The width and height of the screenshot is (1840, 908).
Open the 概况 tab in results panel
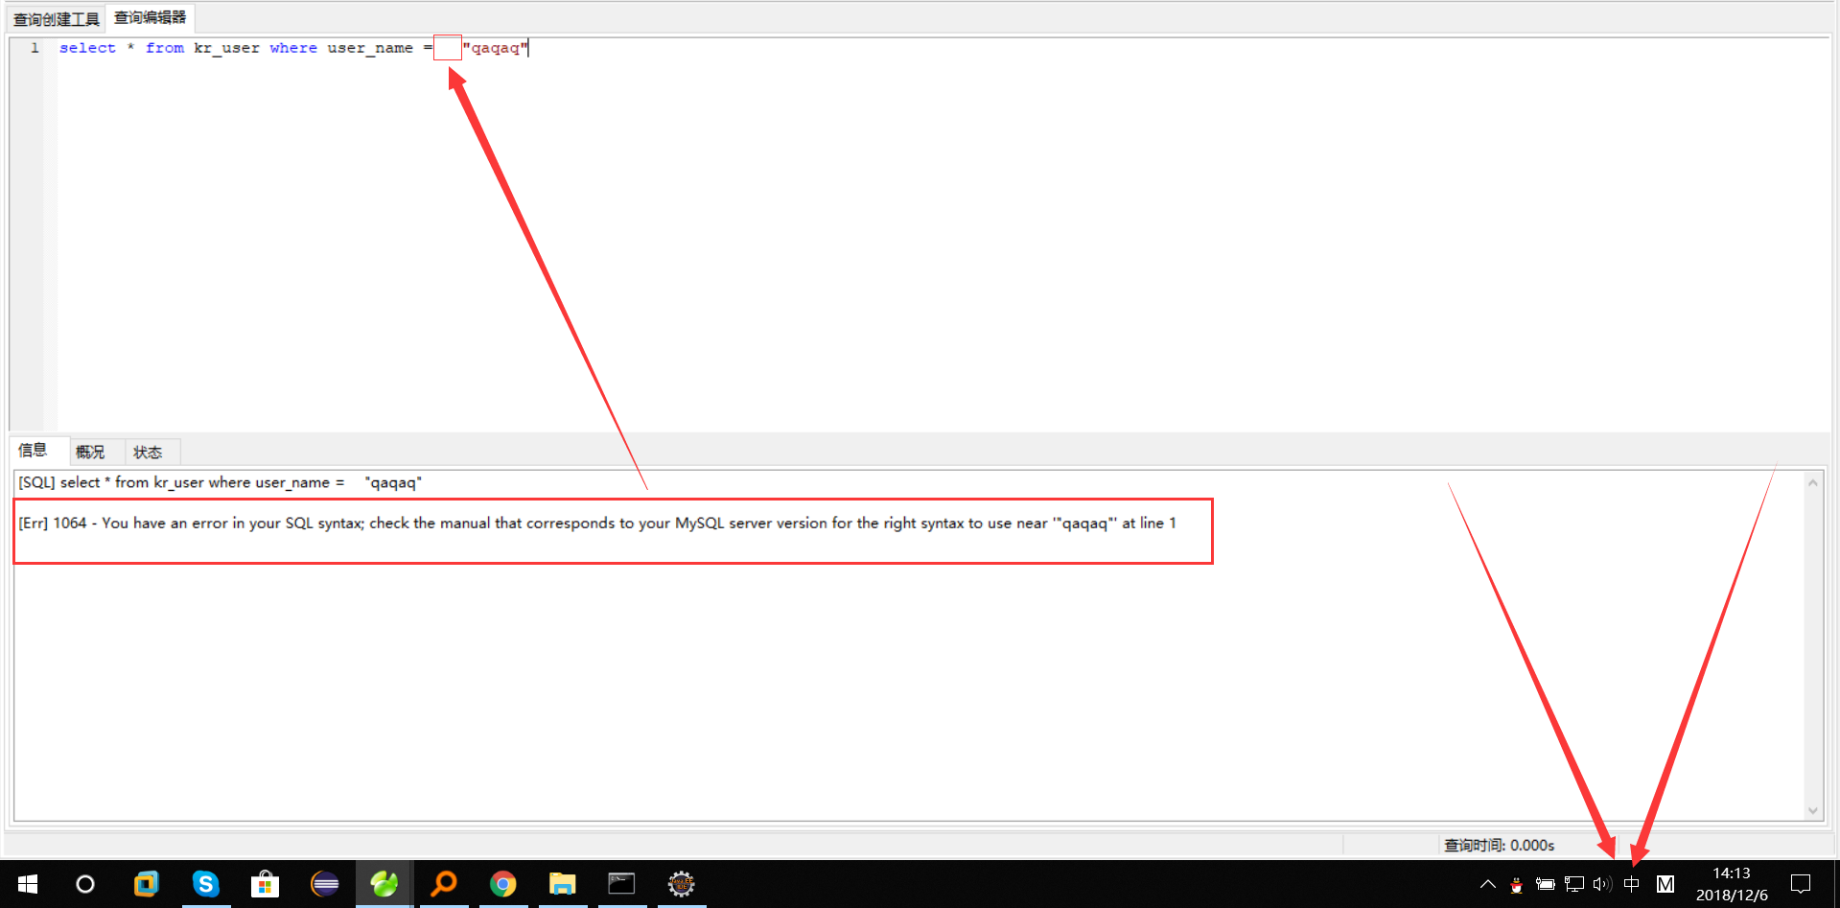point(91,452)
